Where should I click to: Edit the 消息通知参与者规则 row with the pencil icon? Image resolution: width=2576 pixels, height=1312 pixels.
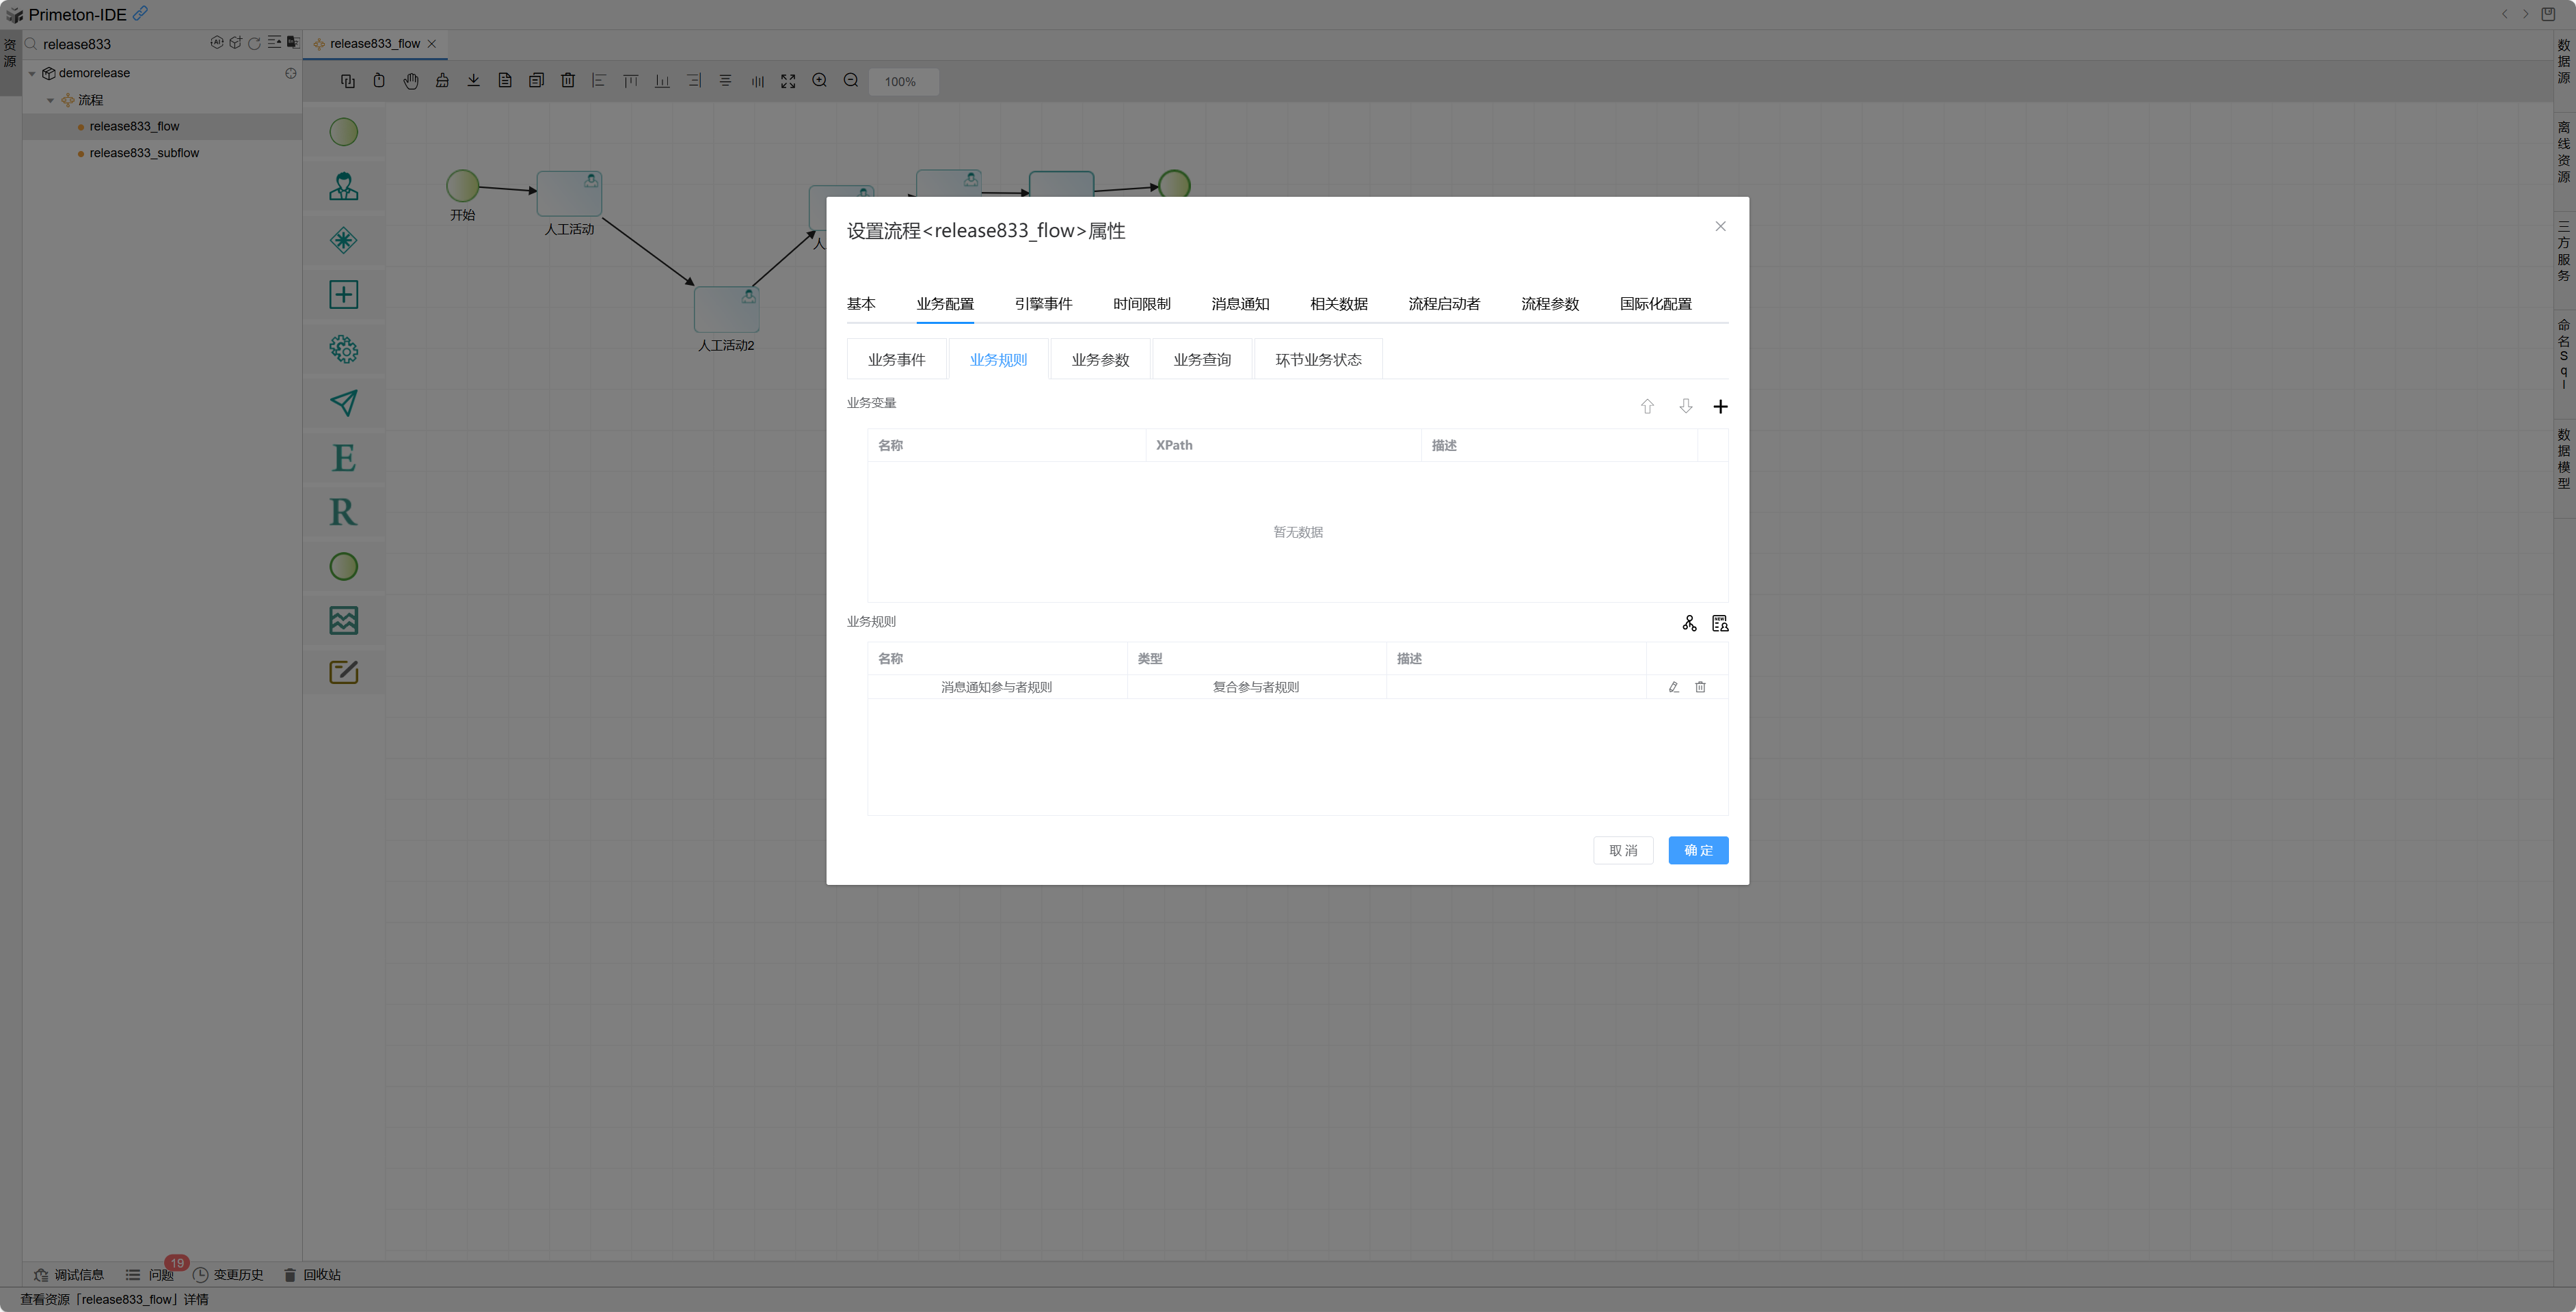[1673, 687]
